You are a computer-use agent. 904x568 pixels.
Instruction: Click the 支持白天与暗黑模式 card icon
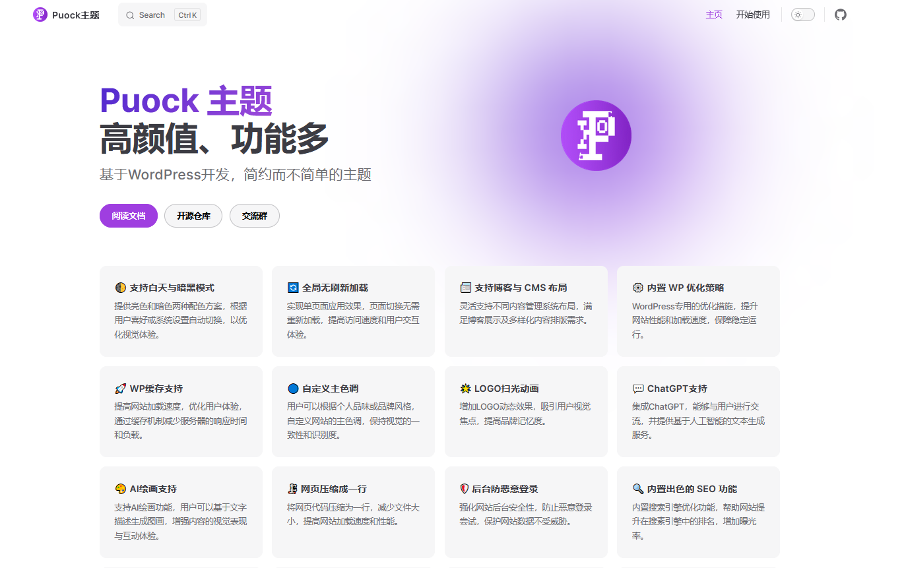point(120,287)
